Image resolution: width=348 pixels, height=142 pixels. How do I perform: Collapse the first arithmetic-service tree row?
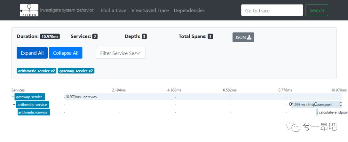pos(14,104)
